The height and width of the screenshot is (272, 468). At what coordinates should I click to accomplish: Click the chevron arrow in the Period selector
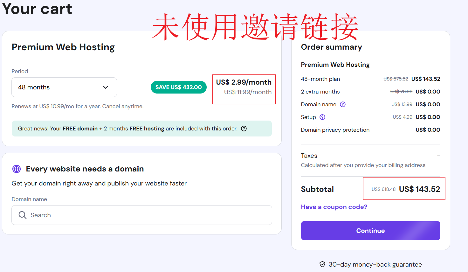(106, 87)
